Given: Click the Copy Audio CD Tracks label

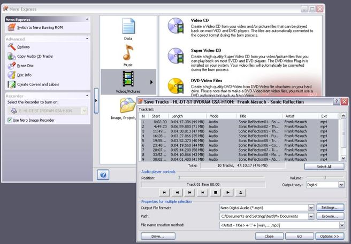Looking at the screenshot, I should pyautogui.click(x=35, y=56).
